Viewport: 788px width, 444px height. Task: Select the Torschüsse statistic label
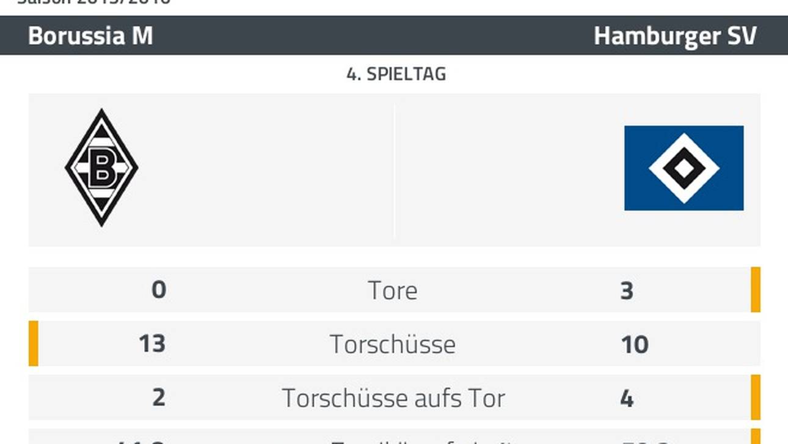[x=393, y=344]
